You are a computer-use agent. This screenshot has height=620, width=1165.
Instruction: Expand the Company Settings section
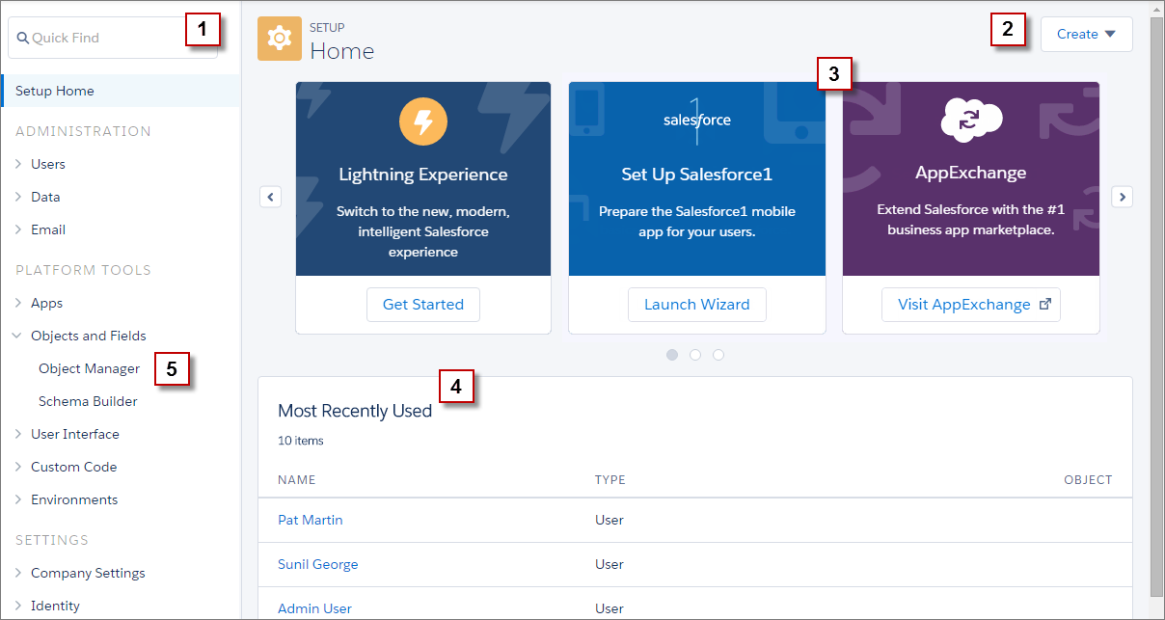[18, 573]
